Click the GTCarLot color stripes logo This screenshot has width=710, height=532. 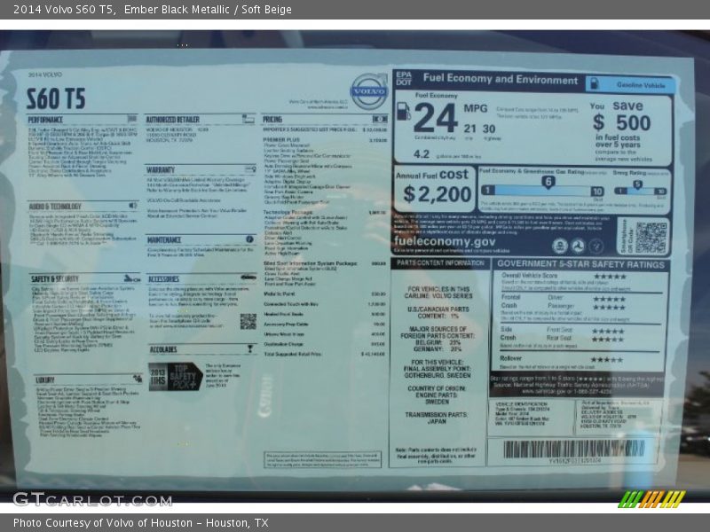coord(651,499)
